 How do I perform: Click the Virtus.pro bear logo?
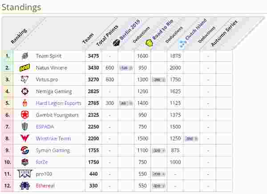(24, 79)
